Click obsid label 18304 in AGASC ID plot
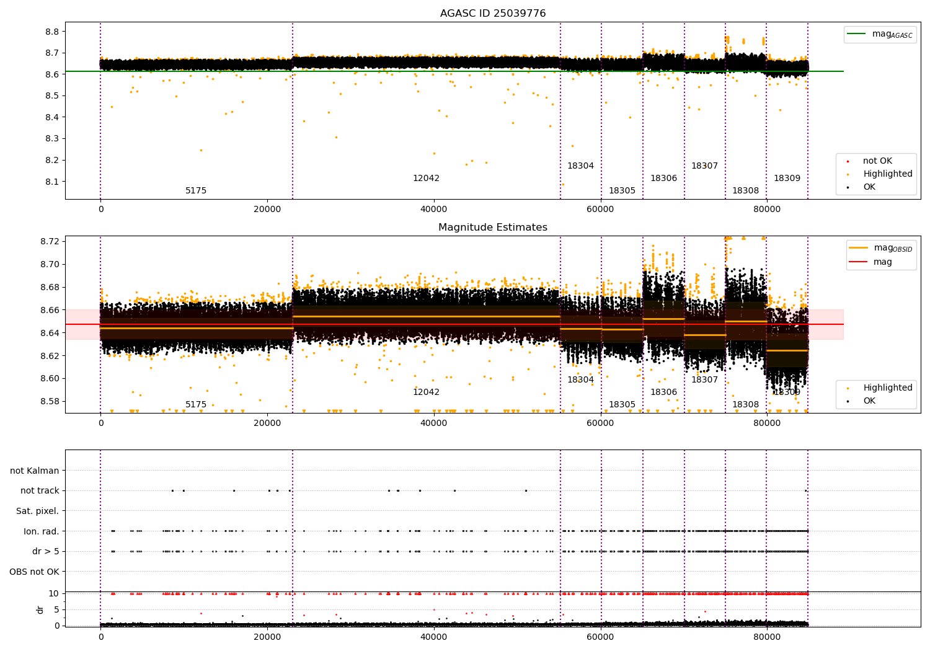 click(x=580, y=166)
